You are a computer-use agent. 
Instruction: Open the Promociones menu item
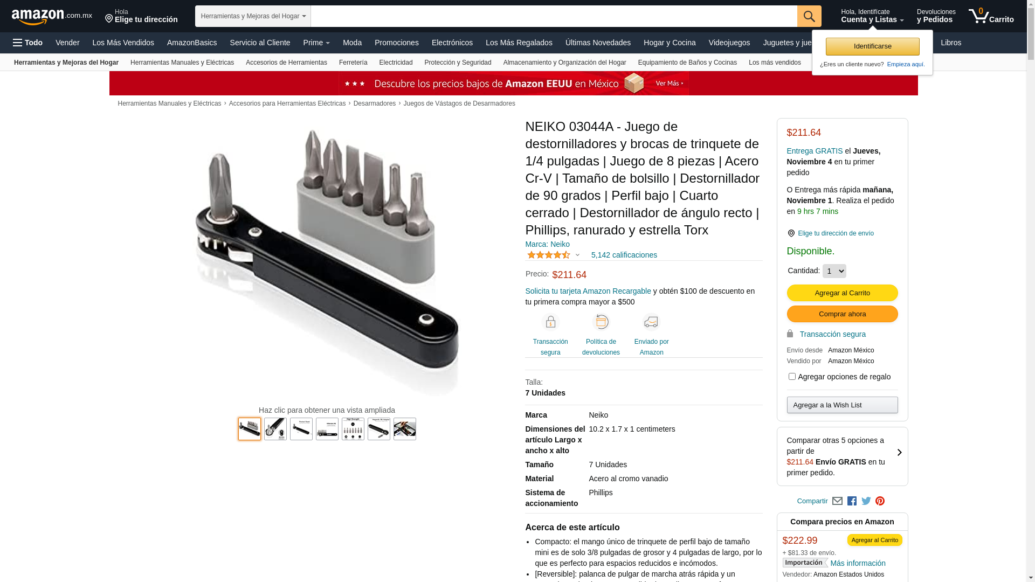coord(396,43)
